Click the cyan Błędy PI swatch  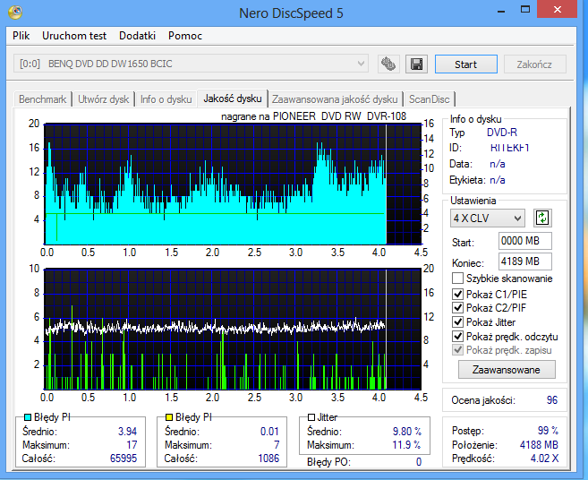28,417
